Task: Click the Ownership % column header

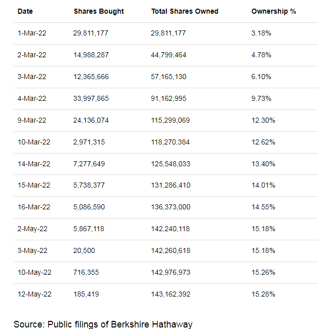Action: pos(273,11)
